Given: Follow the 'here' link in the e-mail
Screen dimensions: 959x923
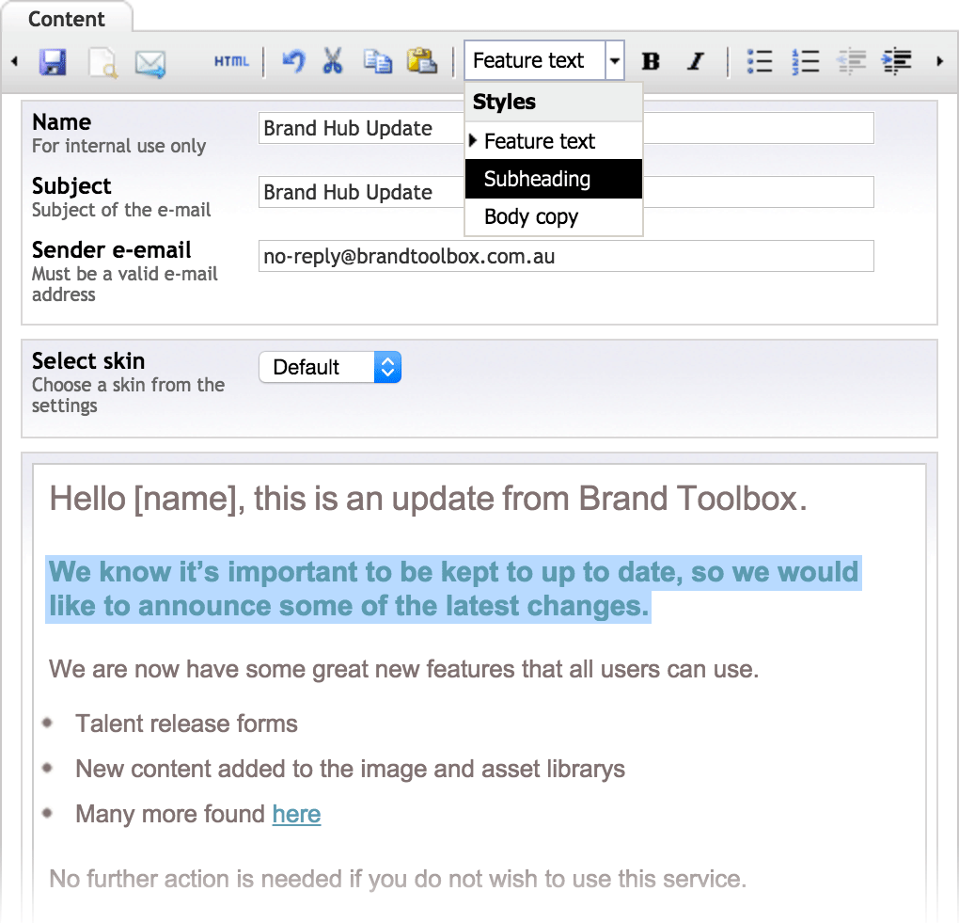Looking at the screenshot, I should (x=296, y=814).
